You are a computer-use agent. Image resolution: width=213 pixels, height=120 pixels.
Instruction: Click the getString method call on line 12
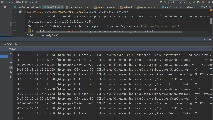point(118,26)
